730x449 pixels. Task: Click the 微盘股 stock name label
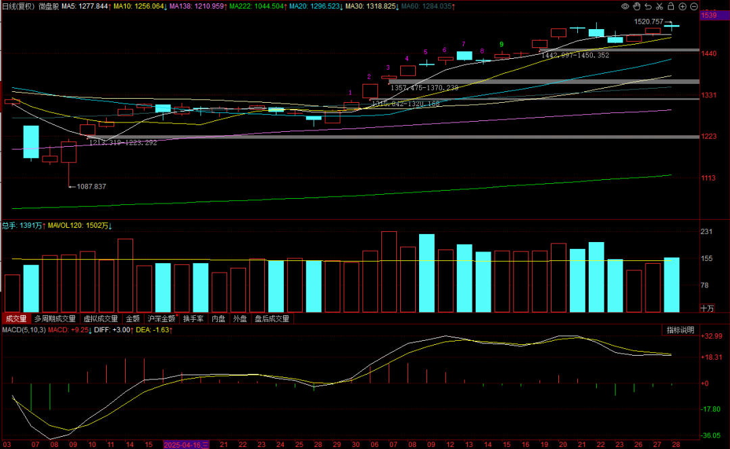pyautogui.click(x=49, y=7)
